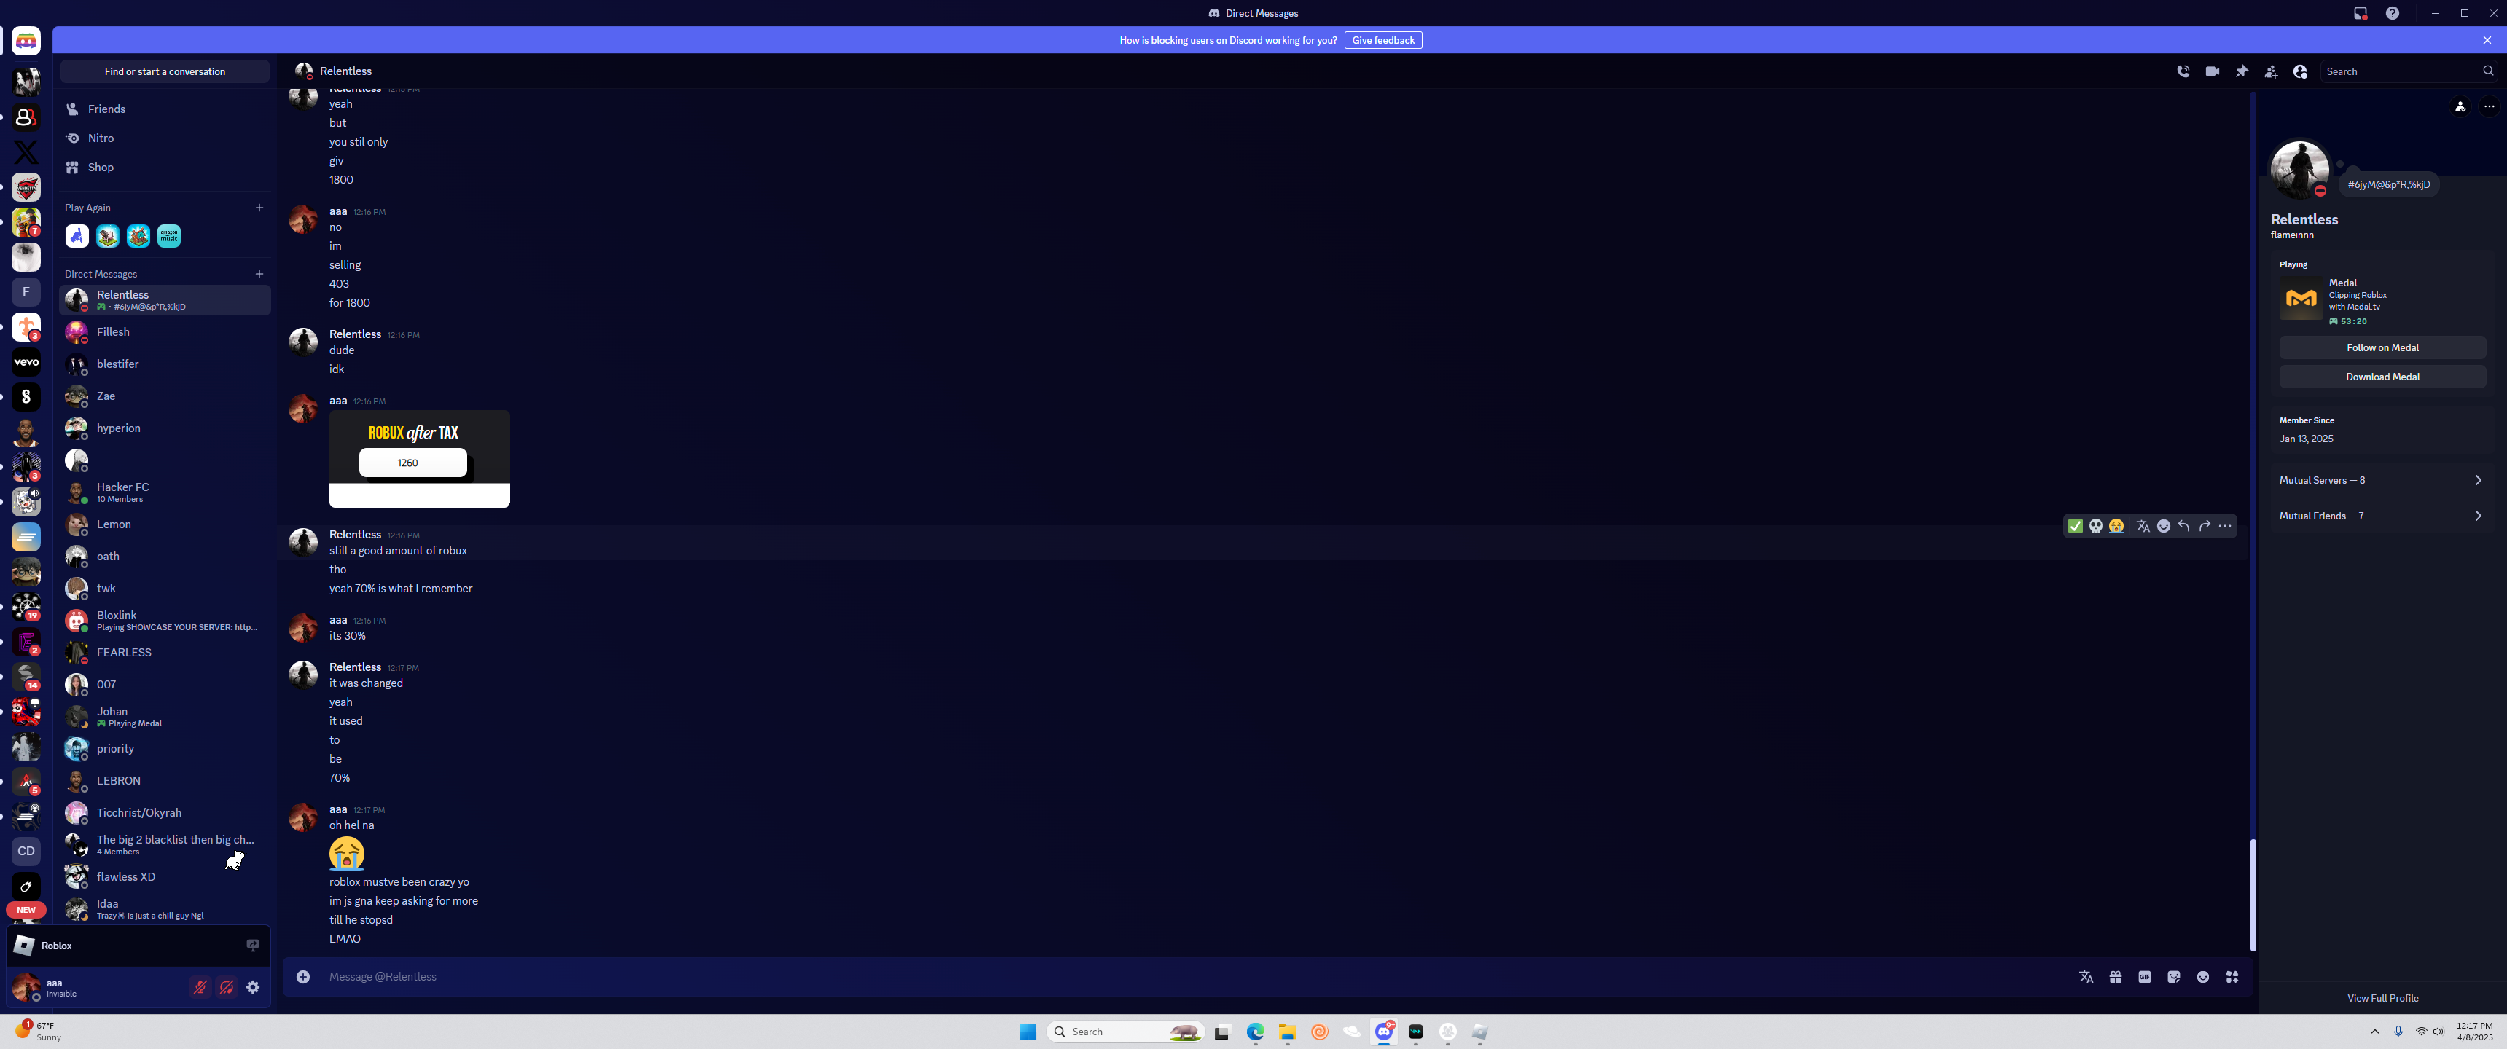
Task: Open pinned messages
Action: click(x=2242, y=71)
